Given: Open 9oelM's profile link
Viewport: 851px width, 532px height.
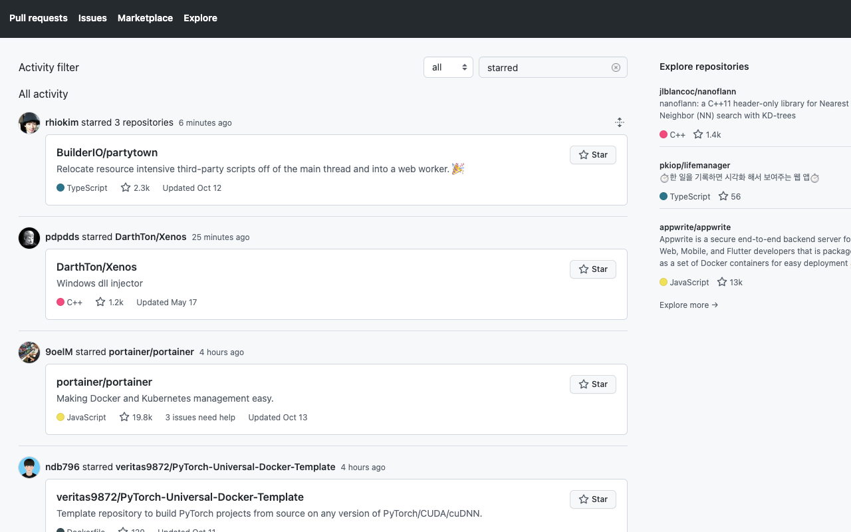Looking at the screenshot, I should point(59,352).
